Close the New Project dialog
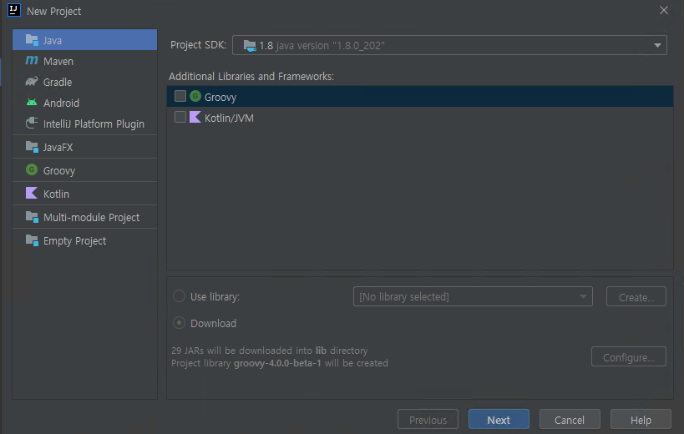This screenshot has width=684, height=434. pyautogui.click(x=663, y=10)
